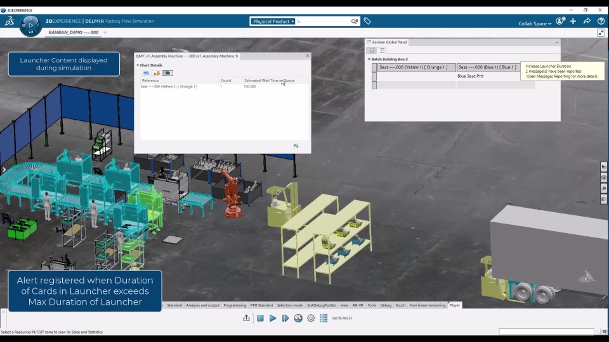Open the compass play button
Image resolution: width=609 pixels, height=342 pixels.
(x=30, y=25)
